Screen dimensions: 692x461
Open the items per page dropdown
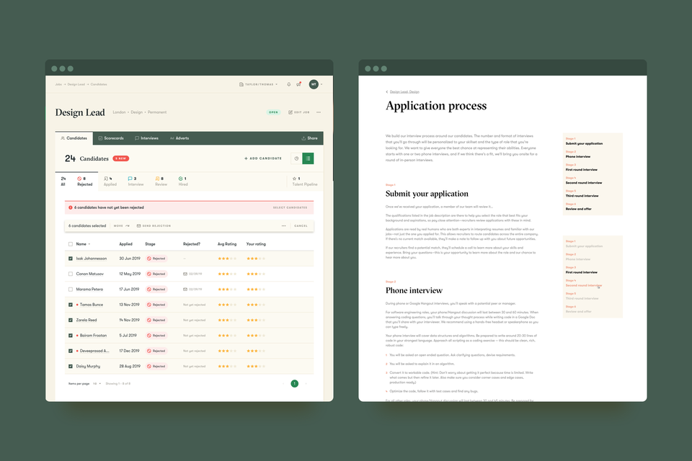pos(97,384)
